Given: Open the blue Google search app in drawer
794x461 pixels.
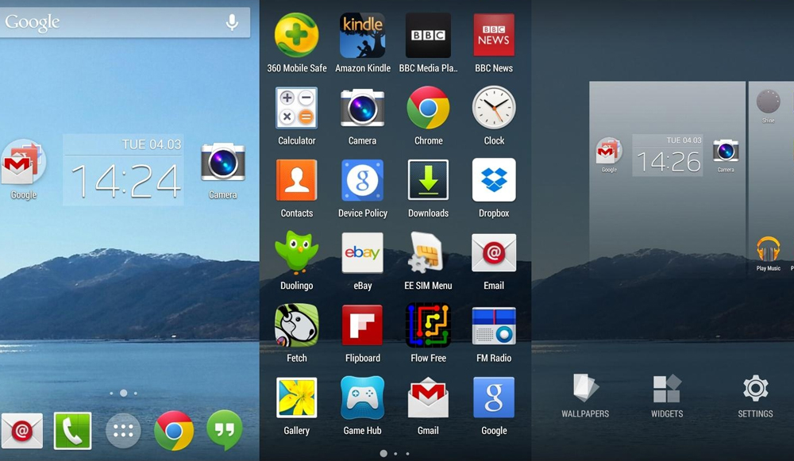Looking at the screenshot, I should point(494,398).
